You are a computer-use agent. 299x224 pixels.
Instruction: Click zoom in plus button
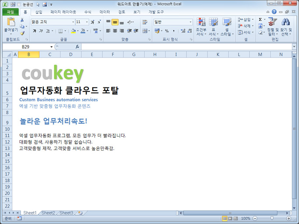click(288, 218)
